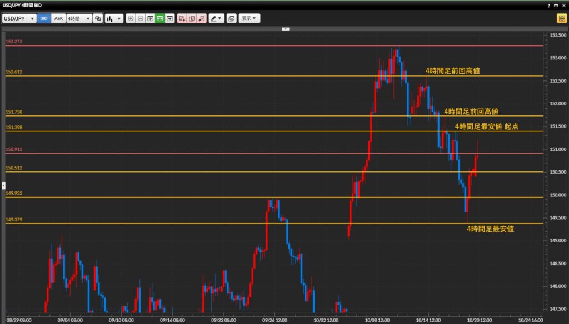
Task: Enable BID price display
Action: click(43, 18)
